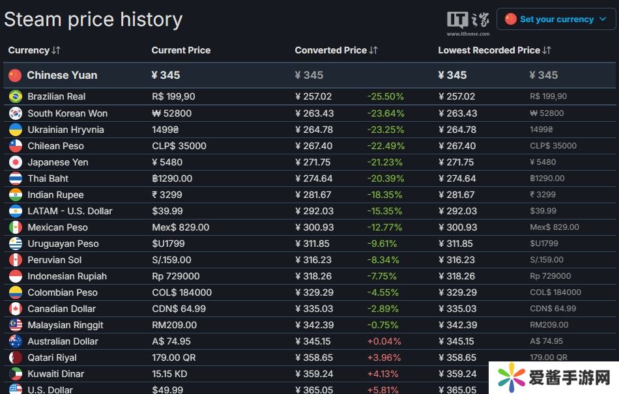619x394 pixels.
Task: Click the Thai Baht currency name
Action: coord(48,178)
